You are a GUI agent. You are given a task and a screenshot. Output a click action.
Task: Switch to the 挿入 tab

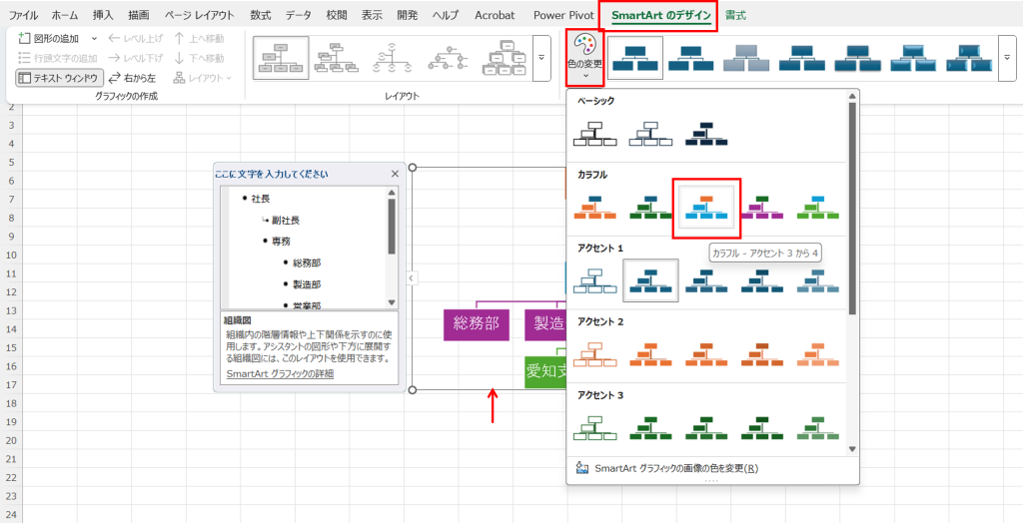103,15
